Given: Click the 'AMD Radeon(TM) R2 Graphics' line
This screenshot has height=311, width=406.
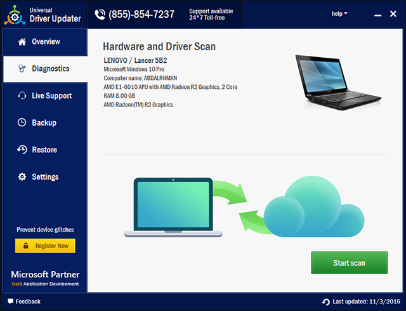Looking at the screenshot, I should [138, 105].
